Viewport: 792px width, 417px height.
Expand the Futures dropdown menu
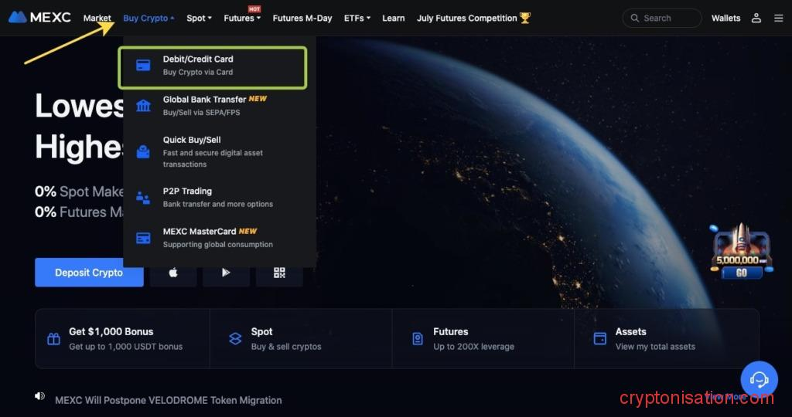coord(241,18)
